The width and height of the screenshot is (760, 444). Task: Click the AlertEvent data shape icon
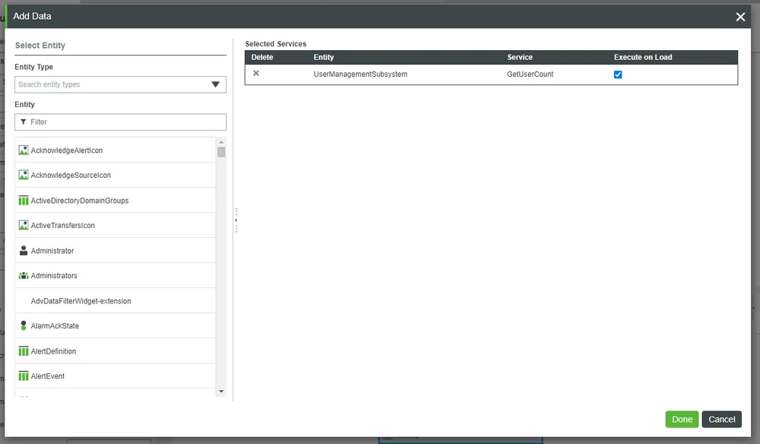click(24, 376)
